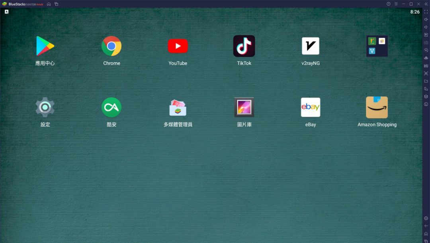This screenshot has height=243, width=430.
Task: Minimize the BlueStacks window
Action: [x=403, y=4]
